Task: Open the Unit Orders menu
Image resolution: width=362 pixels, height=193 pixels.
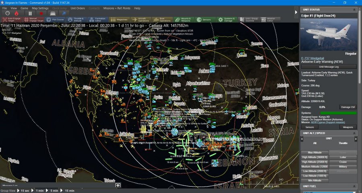Action: tap(78, 8)
